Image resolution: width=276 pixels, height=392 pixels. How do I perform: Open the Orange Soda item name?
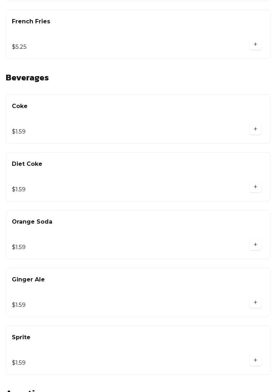tap(32, 222)
